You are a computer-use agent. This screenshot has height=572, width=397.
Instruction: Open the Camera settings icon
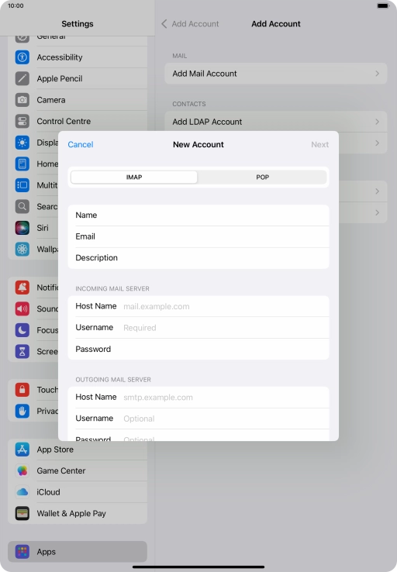coord(22,100)
